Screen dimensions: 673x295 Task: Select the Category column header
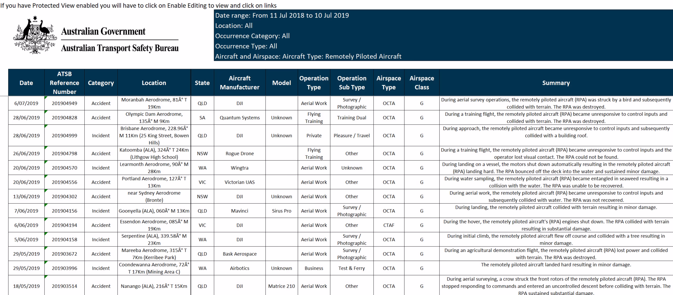coord(101,83)
